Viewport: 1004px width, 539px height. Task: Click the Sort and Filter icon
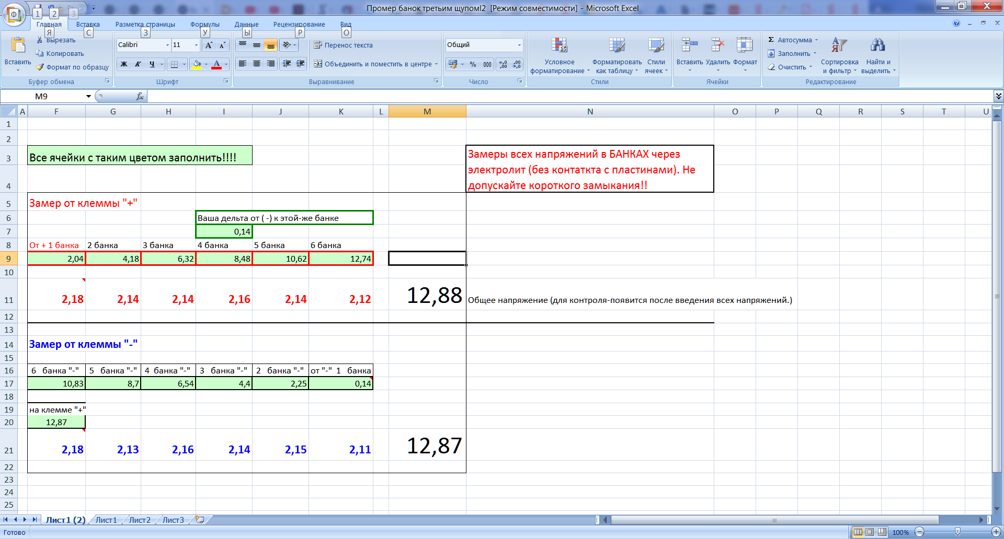coord(839,46)
